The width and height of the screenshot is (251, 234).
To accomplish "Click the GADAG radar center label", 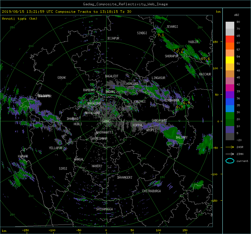I will [106, 121].
